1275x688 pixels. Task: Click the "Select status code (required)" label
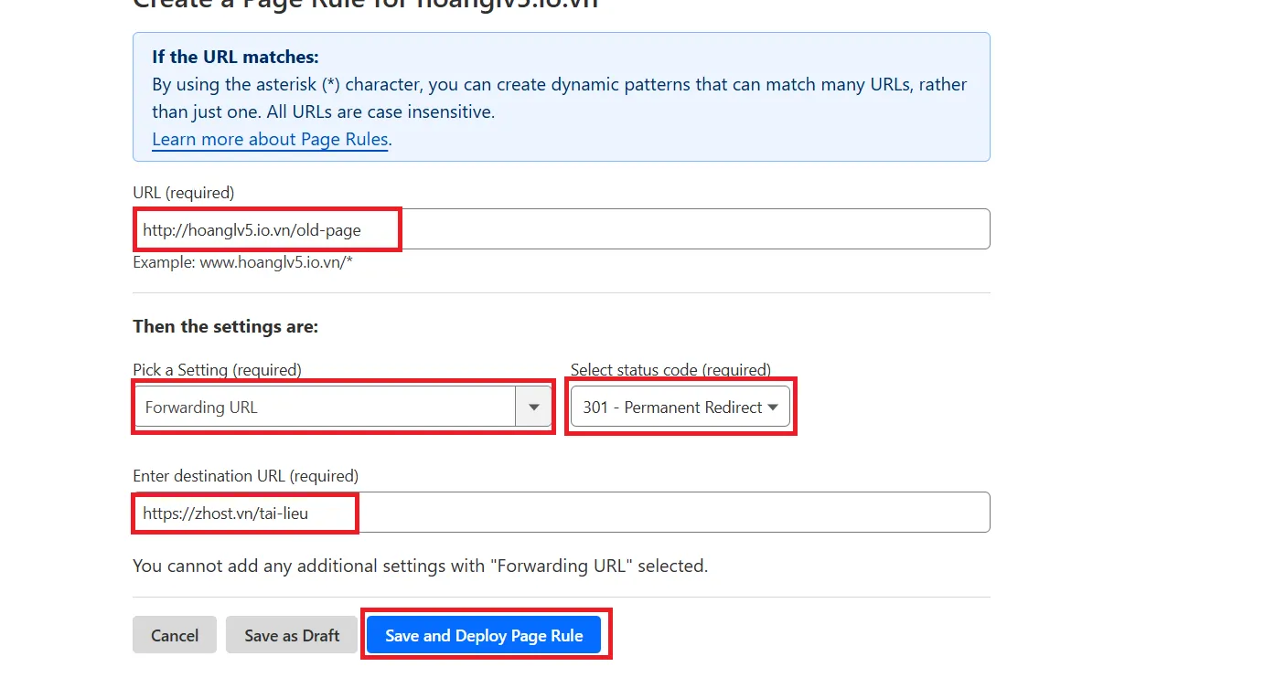tap(670, 370)
